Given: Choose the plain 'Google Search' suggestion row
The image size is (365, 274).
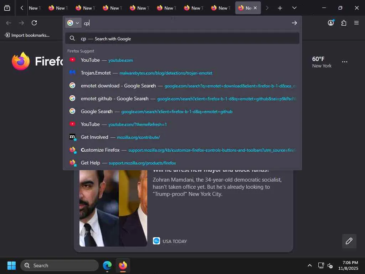Looking at the screenshot, I should pos(182,111).
